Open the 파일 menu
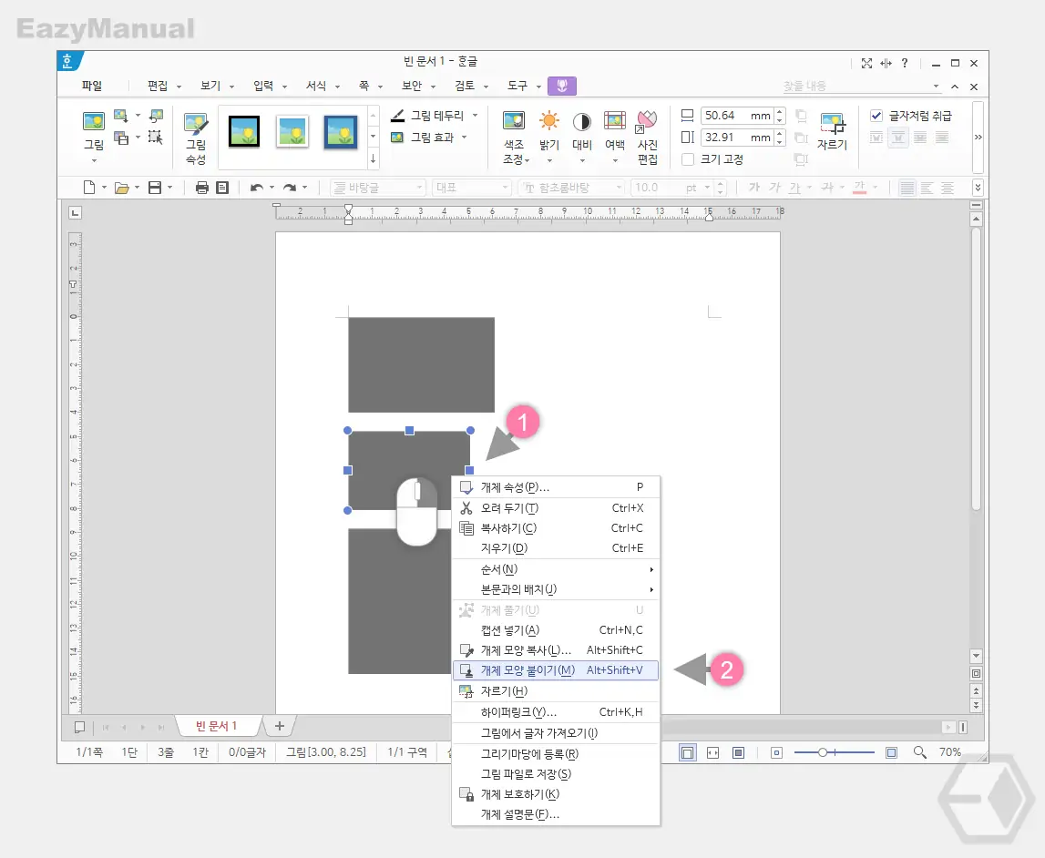Image resolution: width=1045 pixels, height=858 pixels. [92, 86]
